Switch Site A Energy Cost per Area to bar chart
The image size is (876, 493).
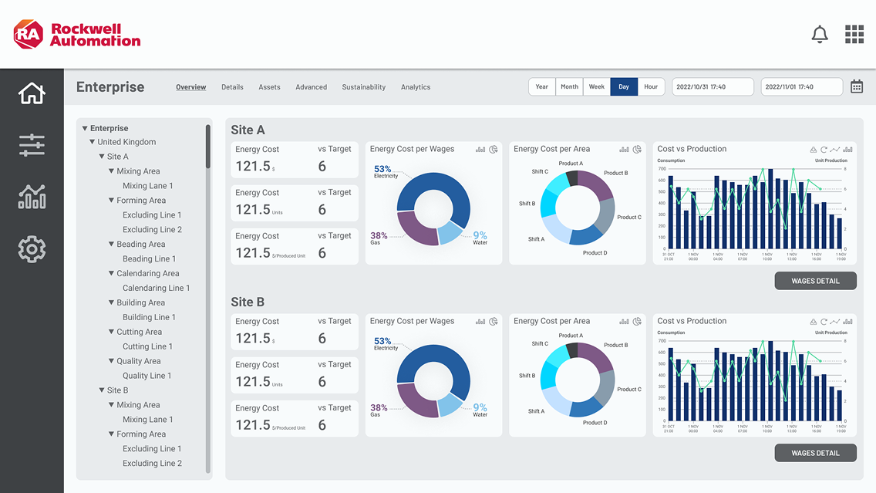pyautogui.click(x=624, y=149)
